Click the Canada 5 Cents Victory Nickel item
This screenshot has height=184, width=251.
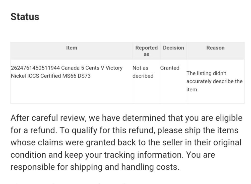(x=67, y=72)
